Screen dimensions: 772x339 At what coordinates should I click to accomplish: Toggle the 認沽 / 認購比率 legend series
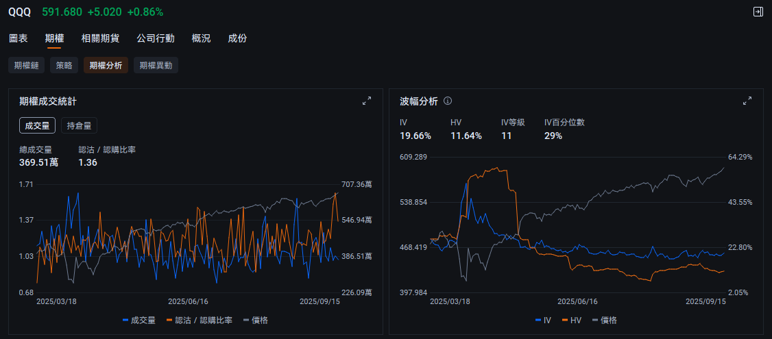pyautogui.click(x=200, y=321)
